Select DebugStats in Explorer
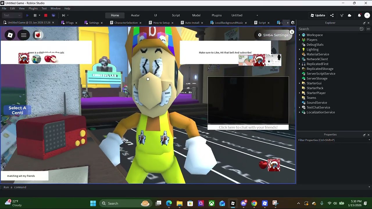This screenshot has width=372, height=209. pos(315,45)
